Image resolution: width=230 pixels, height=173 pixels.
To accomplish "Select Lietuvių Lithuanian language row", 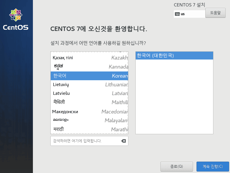I will (x=89, y=85).
